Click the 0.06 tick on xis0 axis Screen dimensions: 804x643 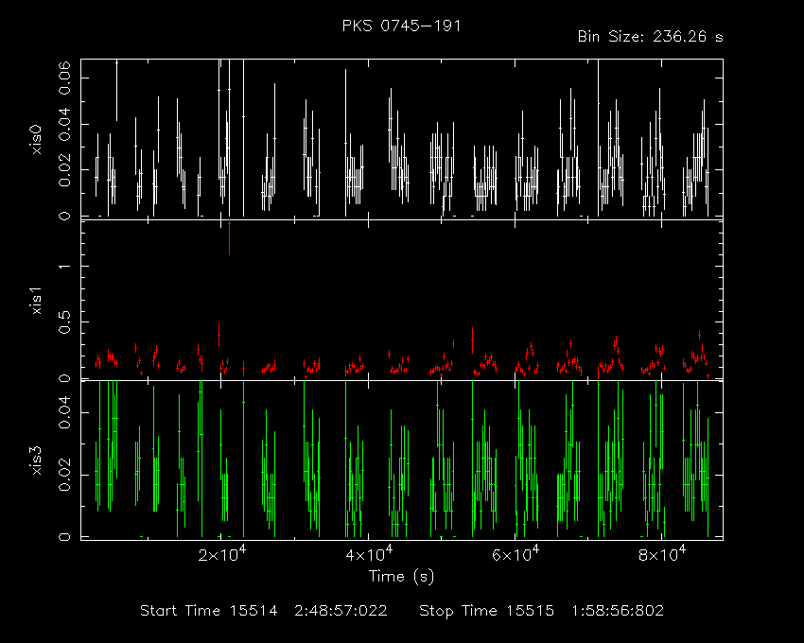(x=64, y=78)
